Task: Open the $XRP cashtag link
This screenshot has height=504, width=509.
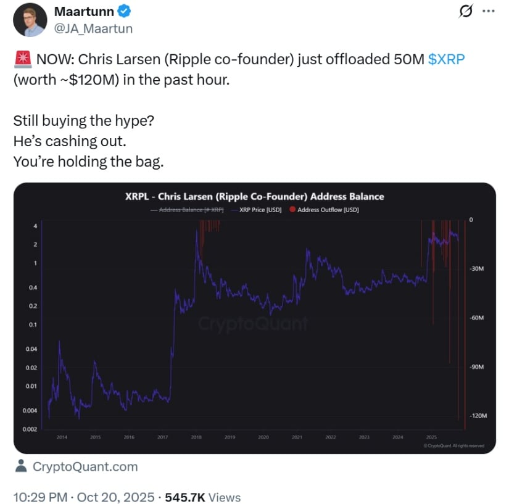Action: click(446, 60)
